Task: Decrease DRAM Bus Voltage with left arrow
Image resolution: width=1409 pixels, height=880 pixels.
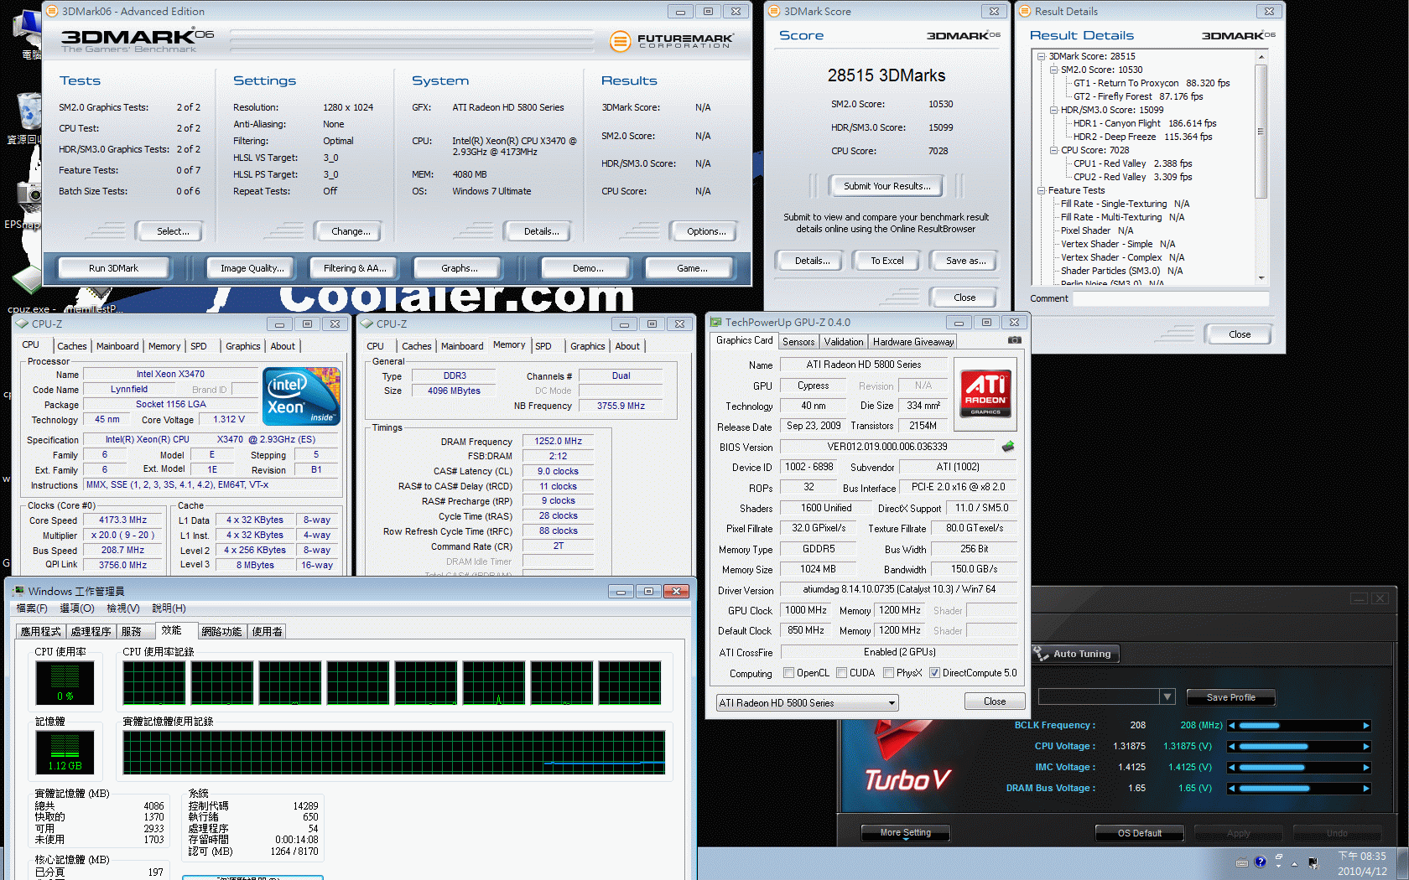Action: tap(1231, 789)
